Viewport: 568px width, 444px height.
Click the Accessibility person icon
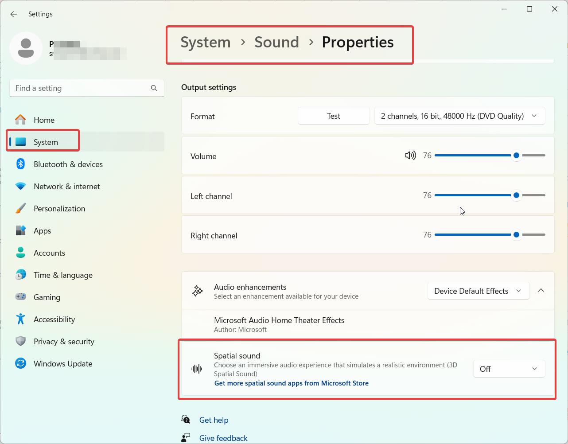point(20,319)
